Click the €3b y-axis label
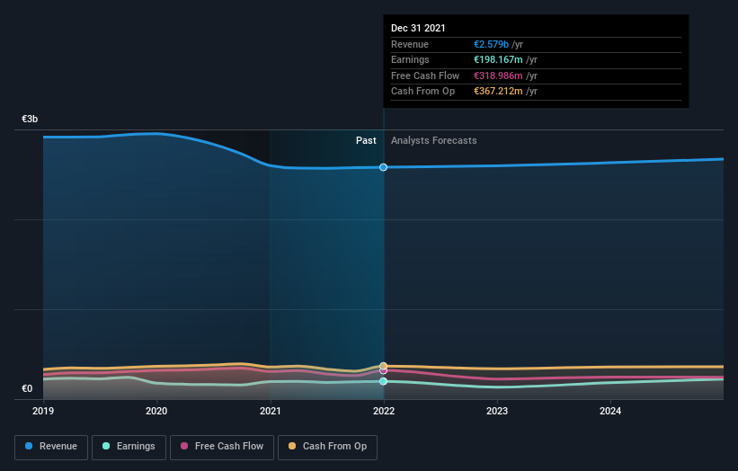The width and height of the screenshot is (738, 471). tap(30, 119)
